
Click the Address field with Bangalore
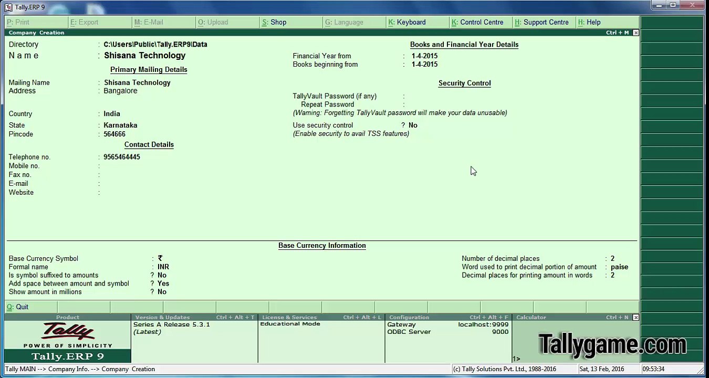[120, 91]
